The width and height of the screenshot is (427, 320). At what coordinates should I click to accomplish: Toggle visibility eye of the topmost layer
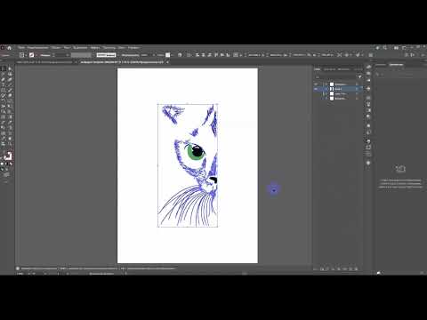pyautogui.click(x=316, y=84)
